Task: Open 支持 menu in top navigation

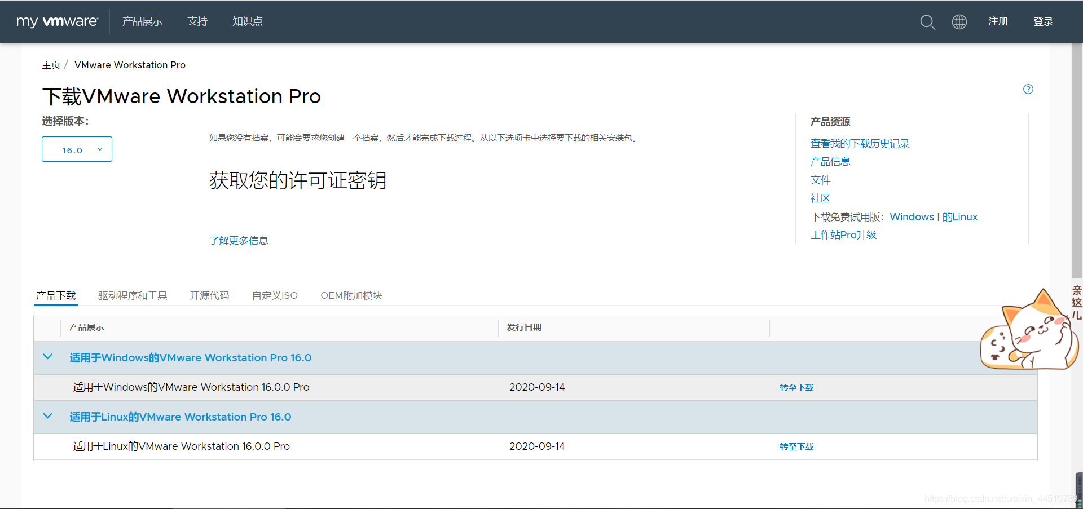Action: coord(197,21)
